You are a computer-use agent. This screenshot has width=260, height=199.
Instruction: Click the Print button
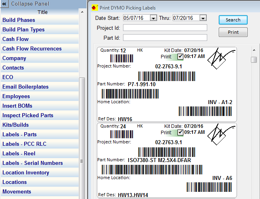(233, 32)
